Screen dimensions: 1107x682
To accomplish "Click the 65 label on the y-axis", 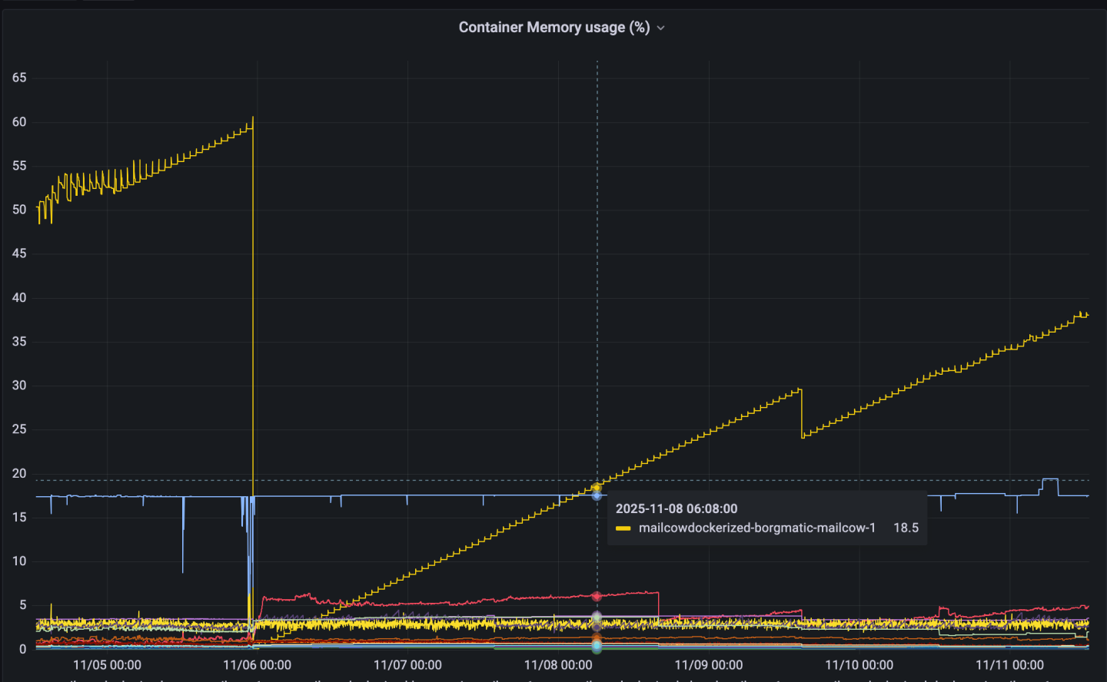I will pyautogui.click(x=19, y=77).
